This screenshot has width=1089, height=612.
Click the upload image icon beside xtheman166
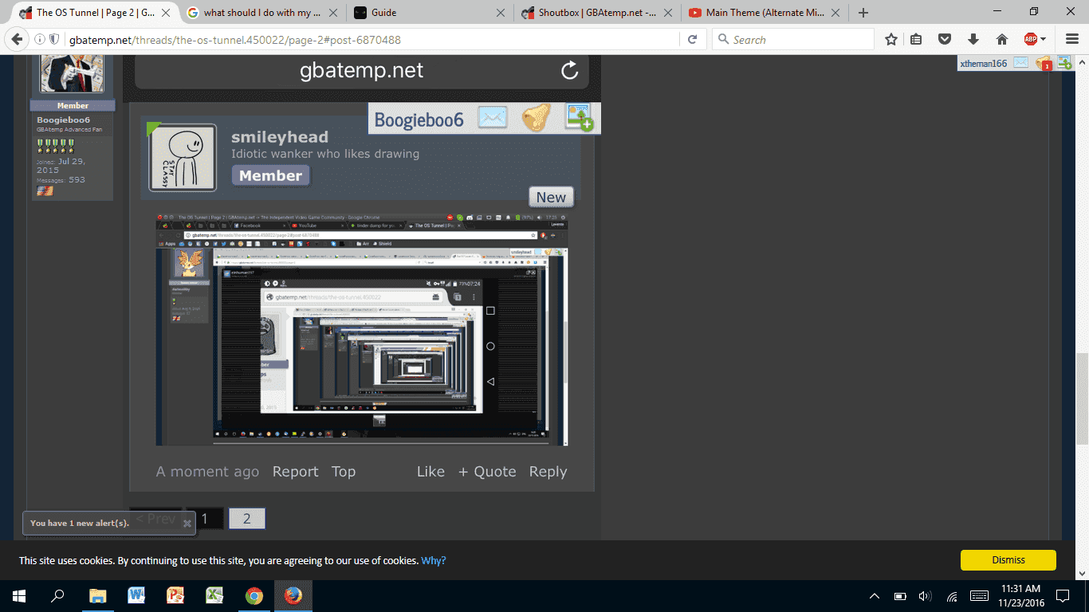[1064, 63]
